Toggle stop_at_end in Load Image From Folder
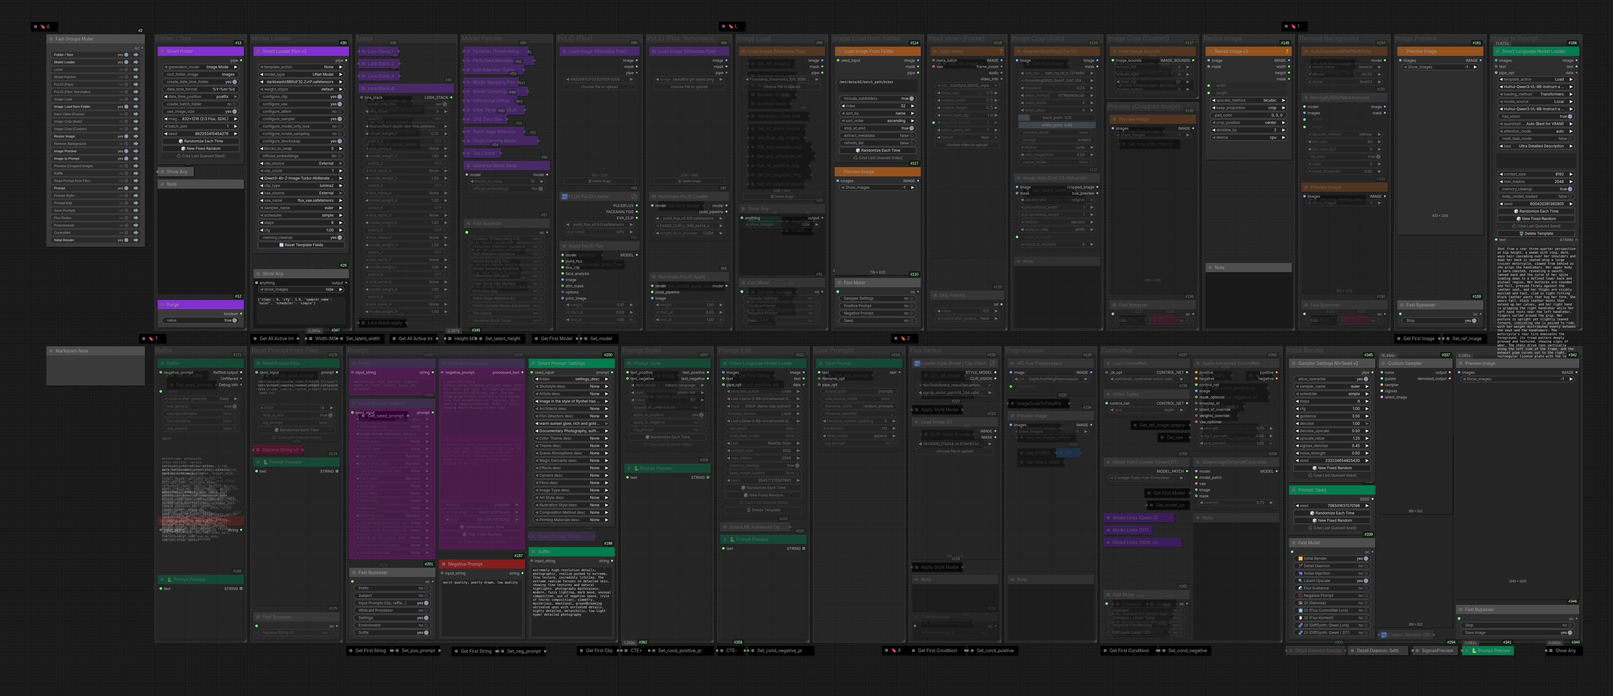This screenshot has height=696, width=1613. (x=911, y=128)
